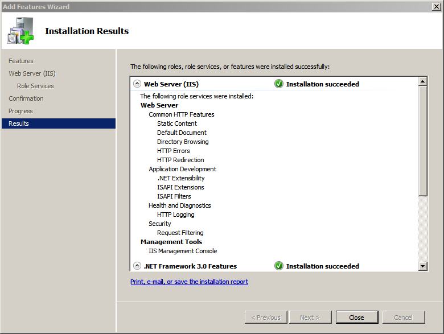Select the Progress step

click(20, 111)
